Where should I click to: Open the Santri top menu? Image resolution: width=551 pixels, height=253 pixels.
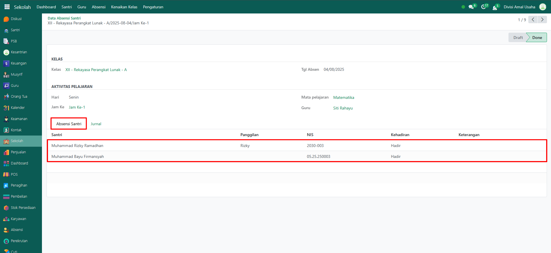pyautogui.click(x=66, y=7)
